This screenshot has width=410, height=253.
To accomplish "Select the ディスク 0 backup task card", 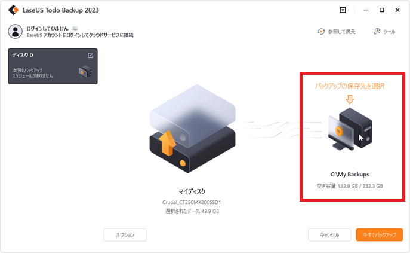I will coord(53,66).
